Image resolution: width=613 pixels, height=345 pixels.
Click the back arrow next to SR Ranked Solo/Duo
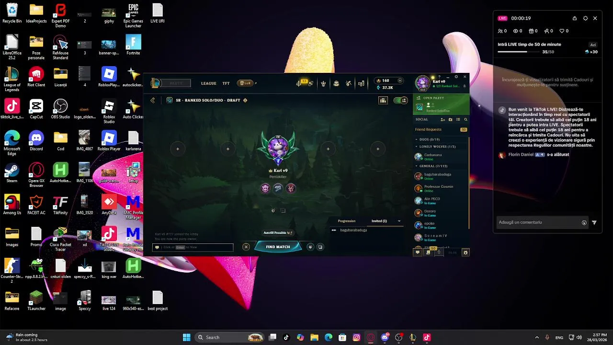click(x=153, y=100)
